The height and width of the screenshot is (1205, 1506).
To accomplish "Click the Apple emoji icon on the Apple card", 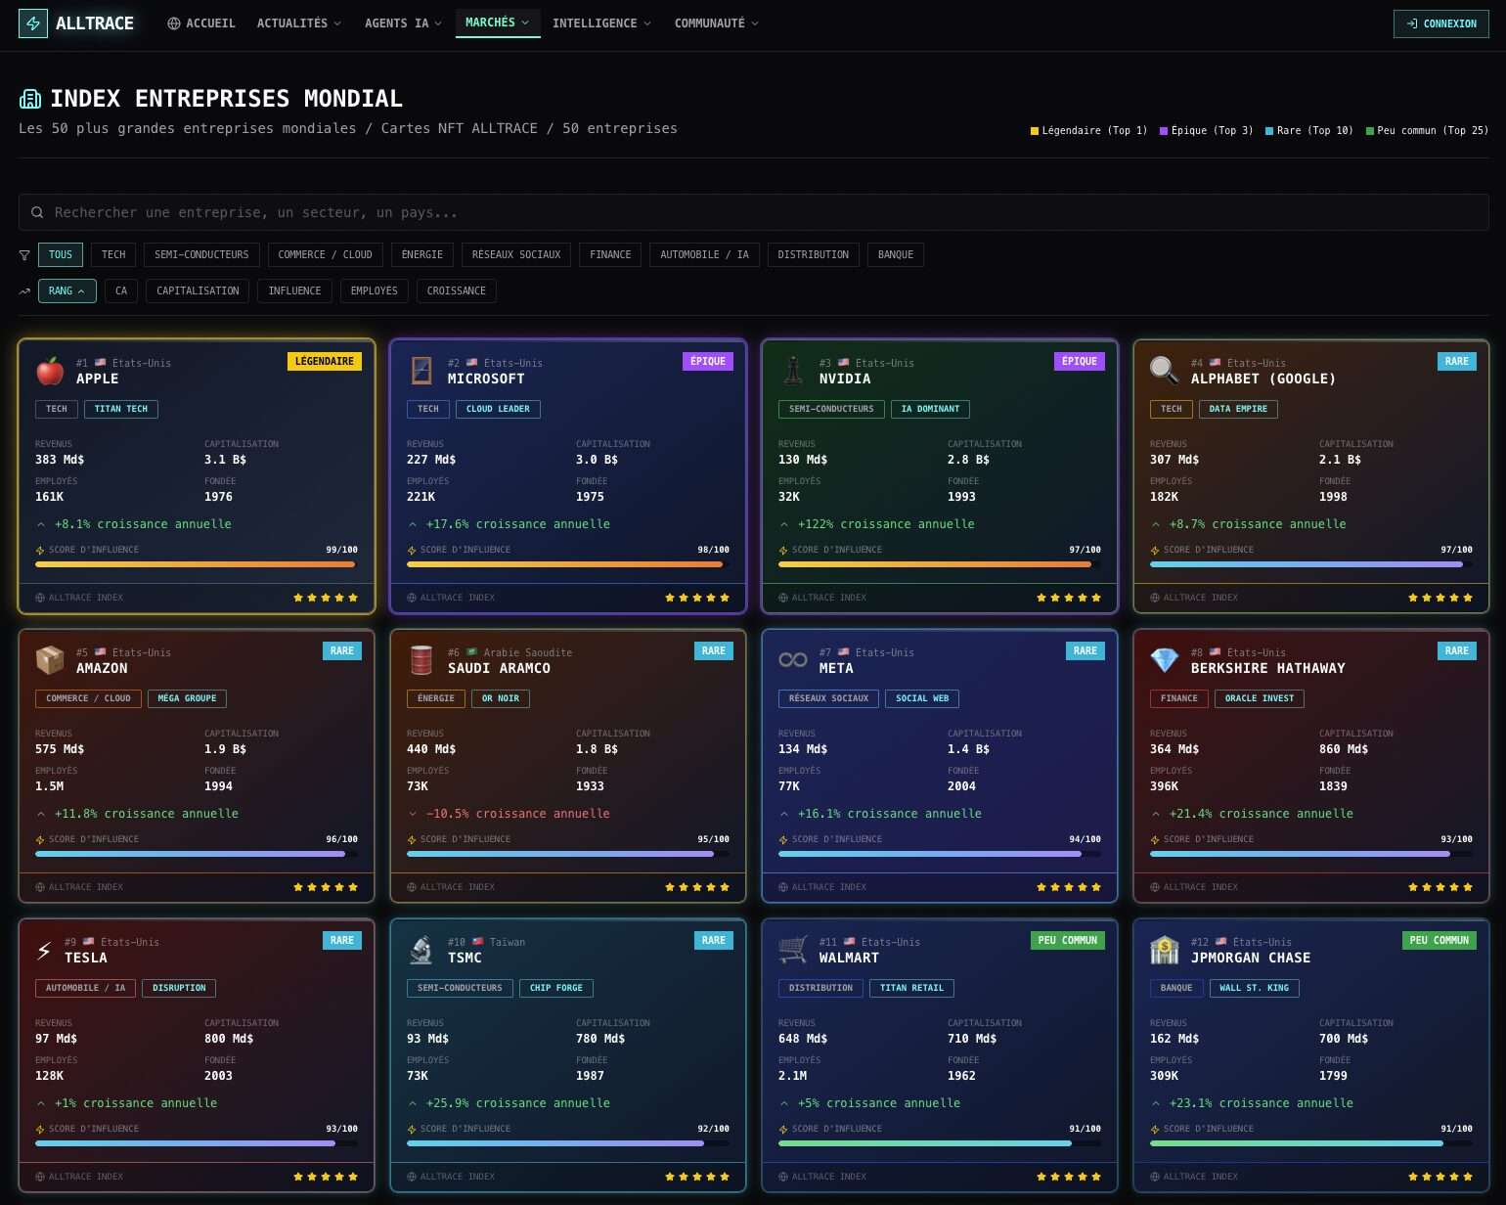I will tap(50, 371).
